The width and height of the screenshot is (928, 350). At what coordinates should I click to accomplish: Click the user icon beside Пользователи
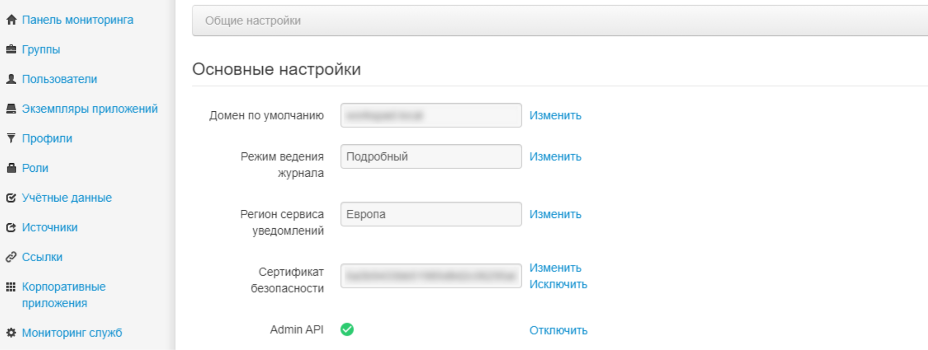tap(11, 79)
